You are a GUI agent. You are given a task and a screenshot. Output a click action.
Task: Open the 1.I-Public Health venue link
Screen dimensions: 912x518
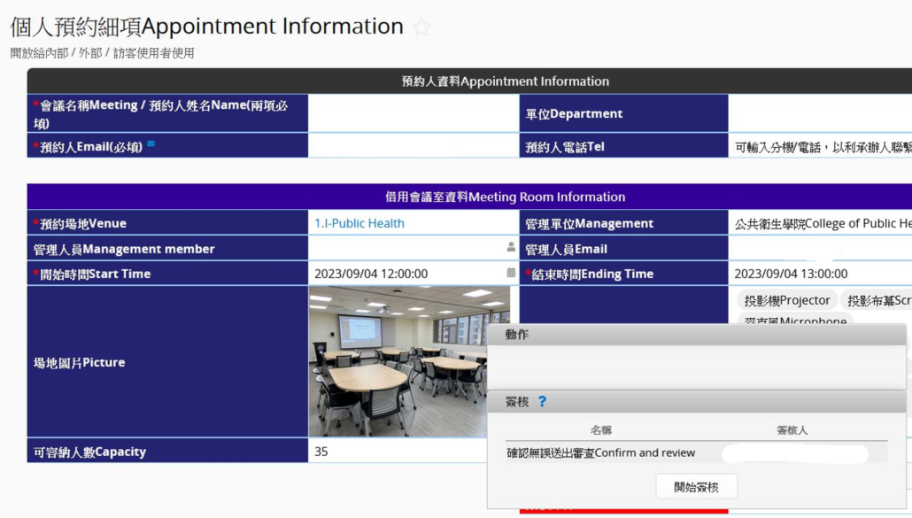tap(359, 223)
